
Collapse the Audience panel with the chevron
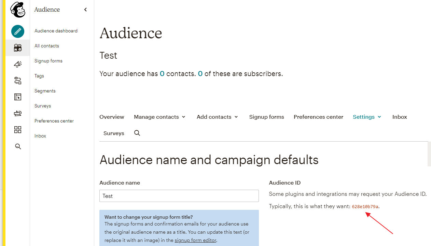(x=85, y=10)
